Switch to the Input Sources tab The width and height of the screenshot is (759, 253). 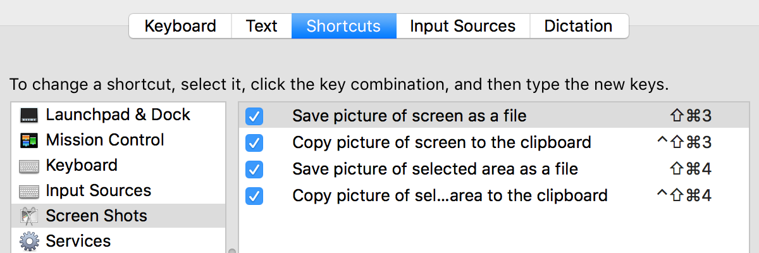[462, 26]
